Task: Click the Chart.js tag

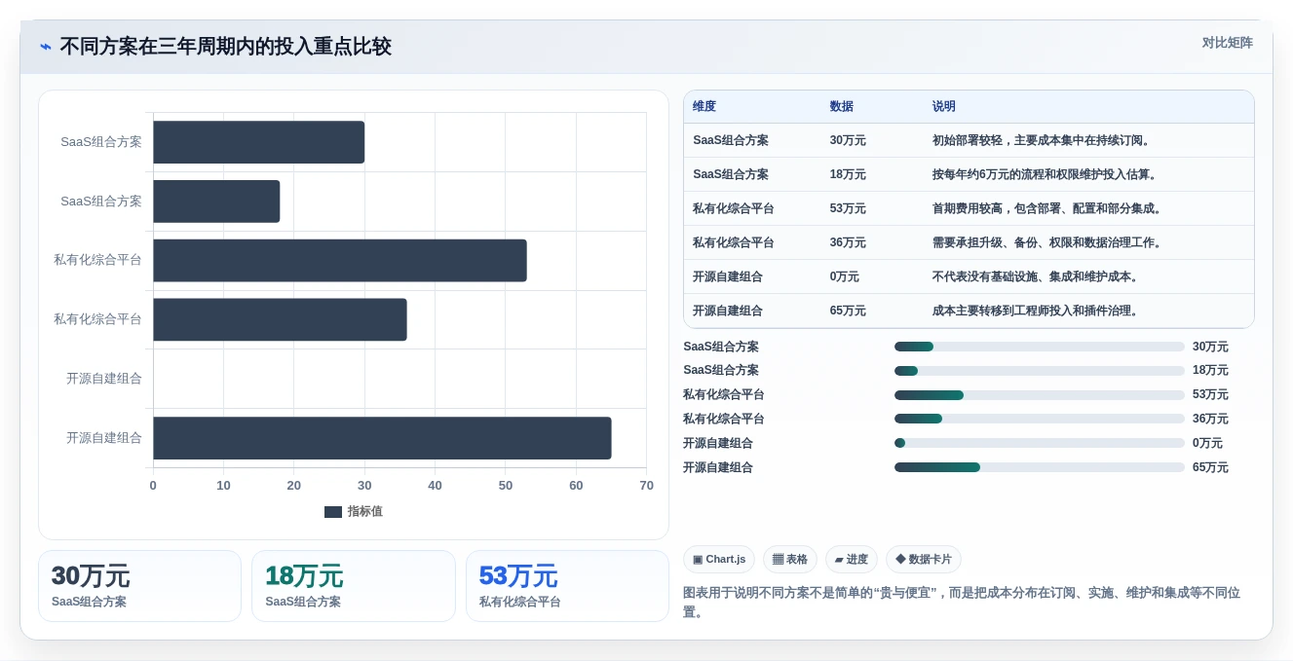Action: tap(719, 560)
